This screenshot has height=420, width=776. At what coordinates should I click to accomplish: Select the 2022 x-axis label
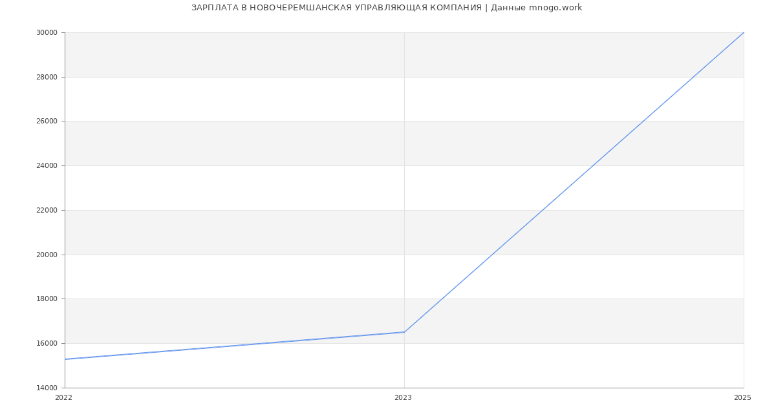64,398
